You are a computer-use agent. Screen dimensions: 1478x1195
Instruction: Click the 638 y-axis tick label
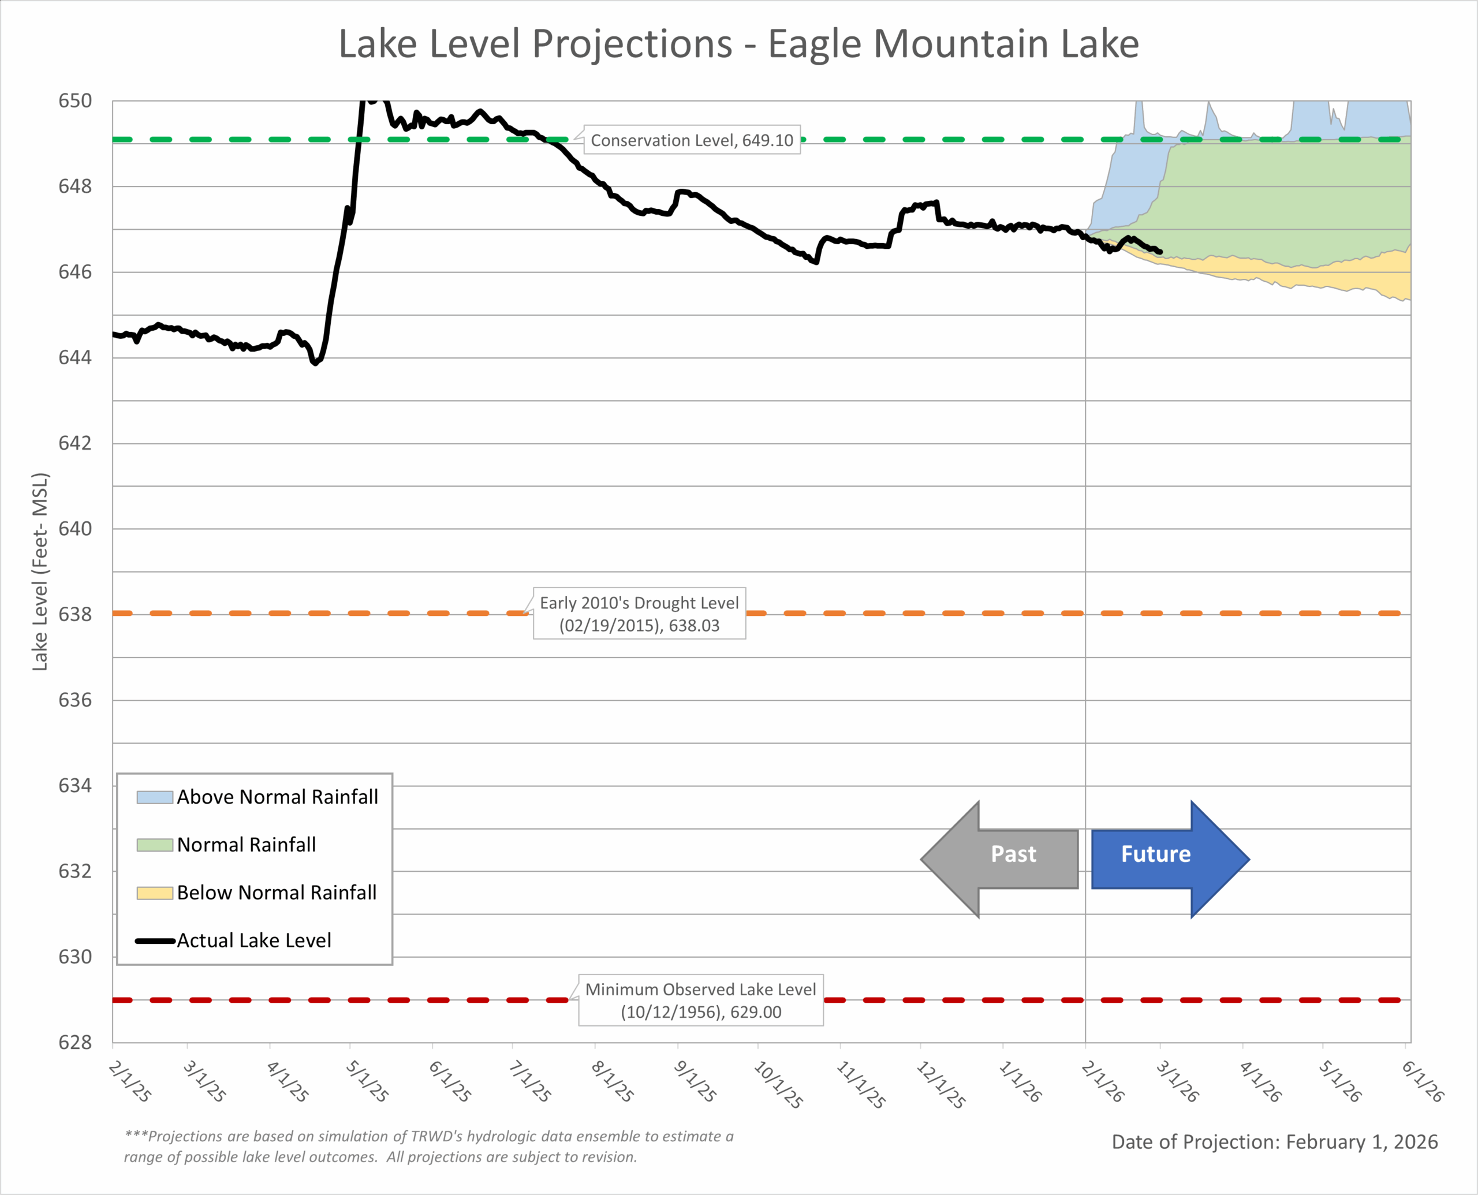pos(74,614)
